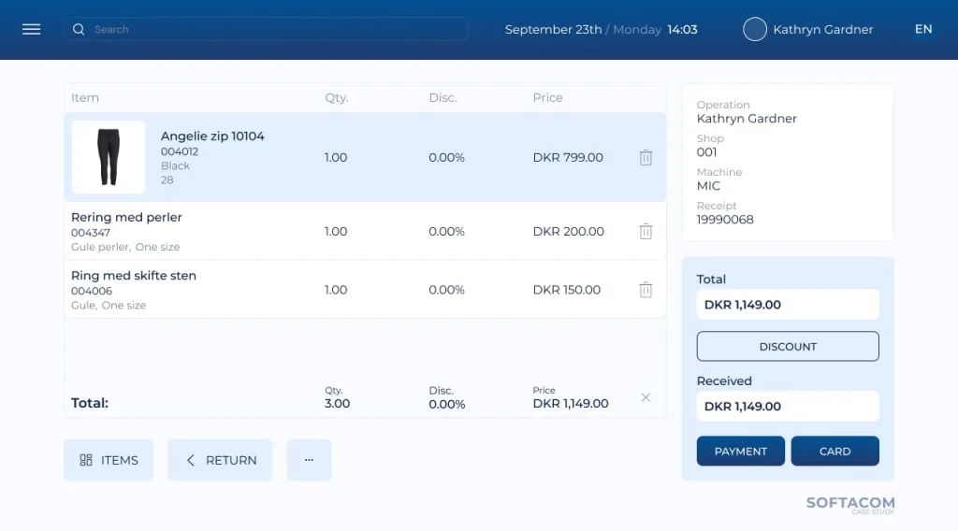The height and width of the screenshot is (531, 958).
Task: Apply a DISCOUNT to the order
Action: coord(788,346)
